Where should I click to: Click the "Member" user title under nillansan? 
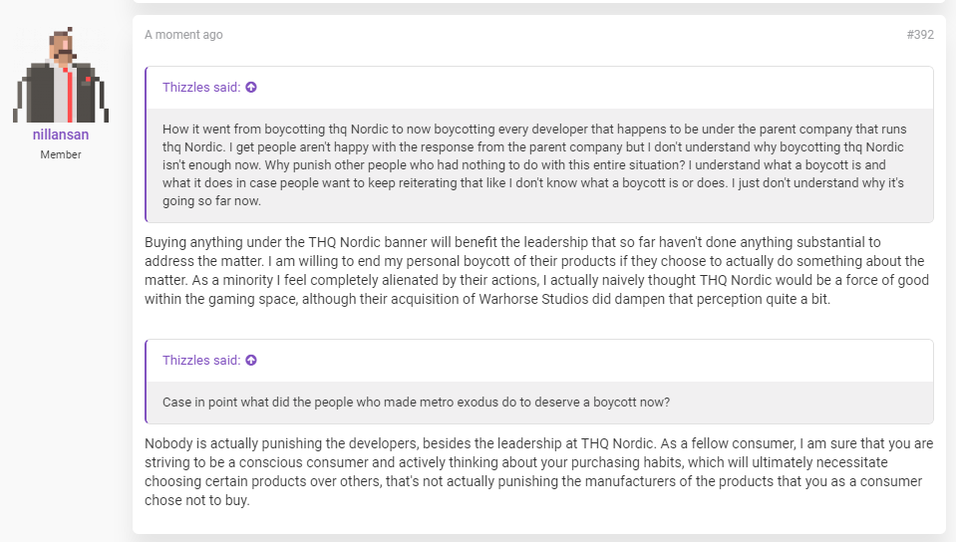tap(61, 154)
